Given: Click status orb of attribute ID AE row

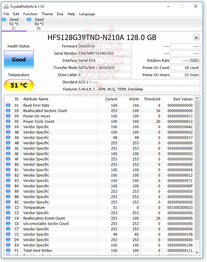Looking at the screenshot, I should pos(8,154).
